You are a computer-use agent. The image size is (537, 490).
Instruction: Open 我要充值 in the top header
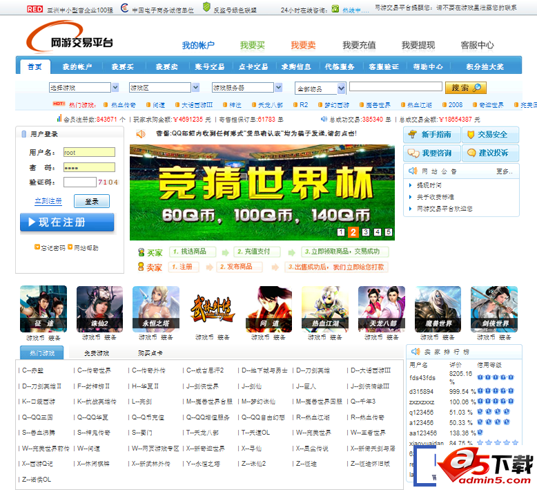[x=359, y=45]
